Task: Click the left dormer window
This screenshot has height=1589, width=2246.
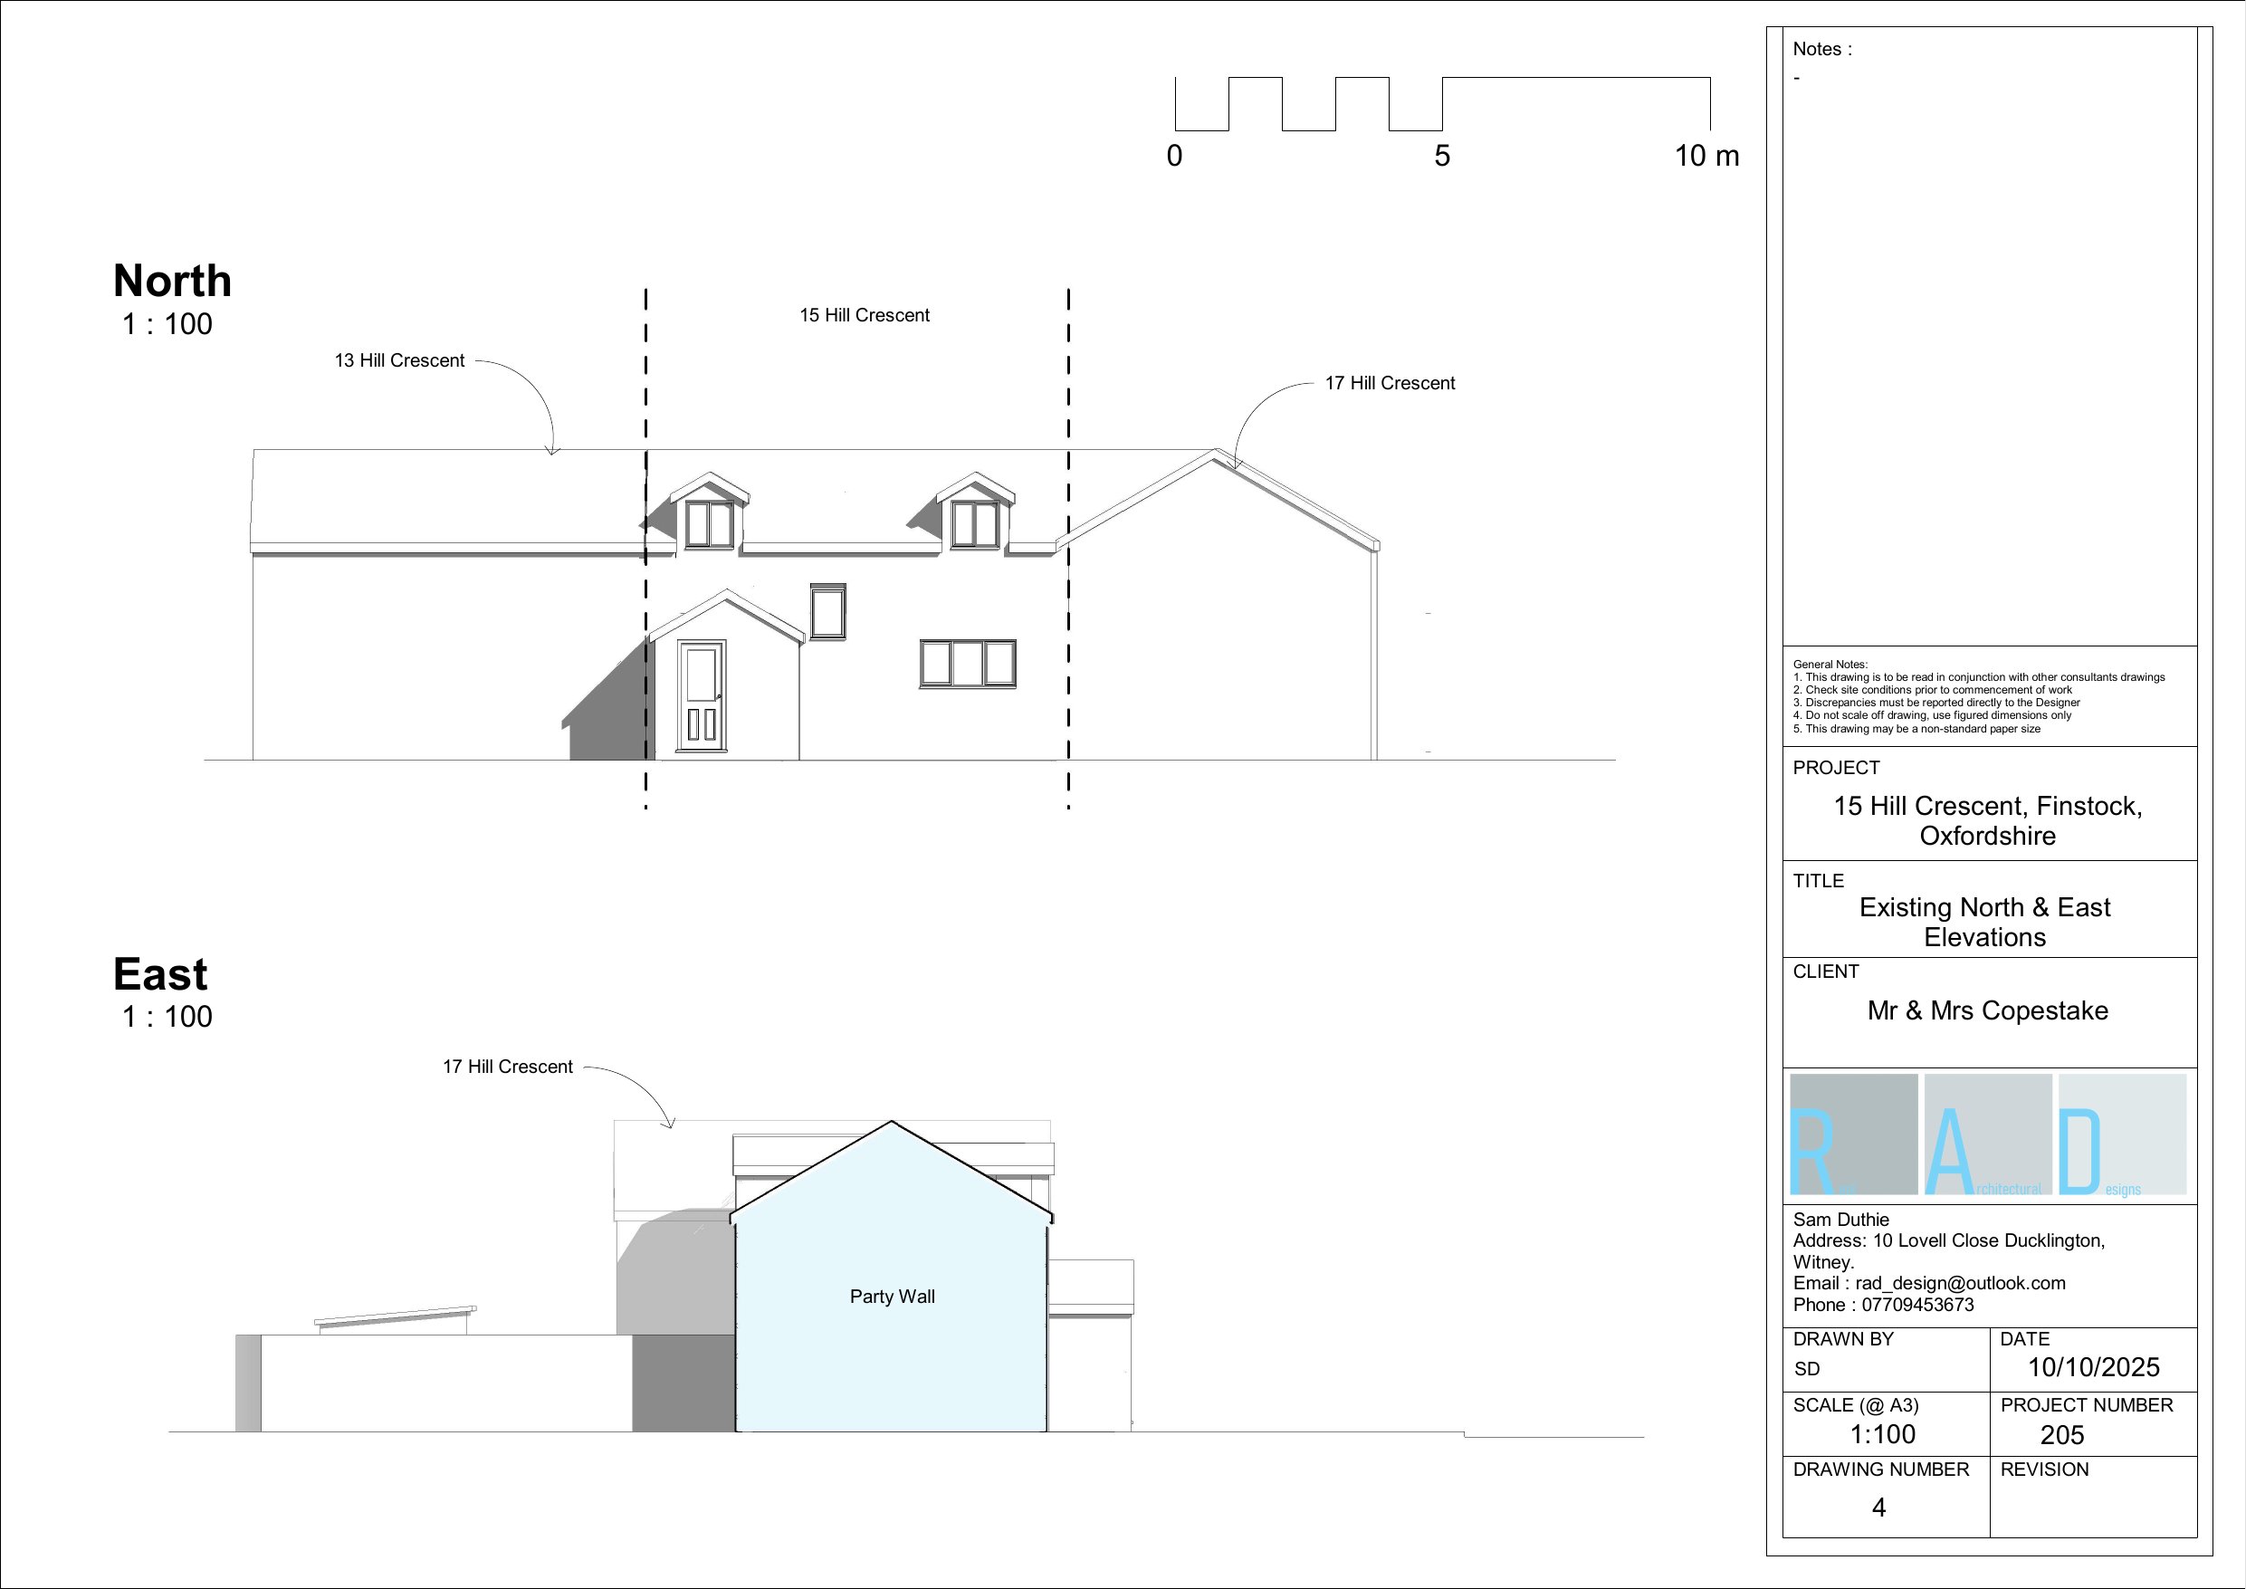Action: coord(709,523)
